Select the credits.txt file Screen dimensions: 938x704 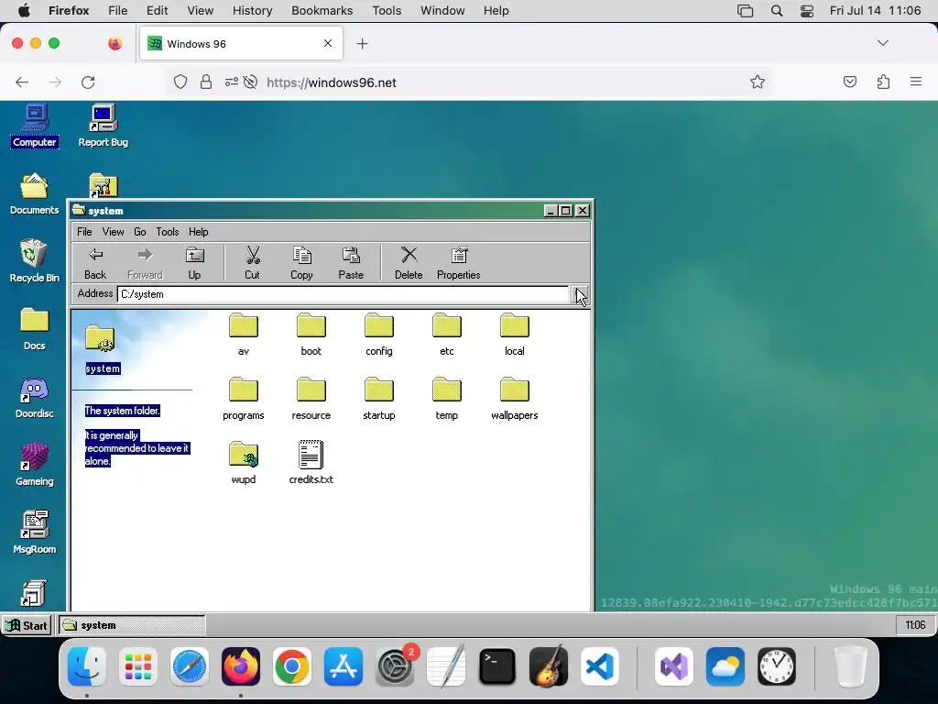pyautogui.click(x=311, y=463)
